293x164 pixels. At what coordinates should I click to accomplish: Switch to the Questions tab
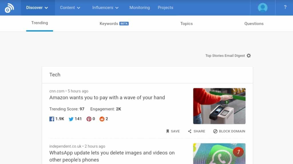[254, 24]
